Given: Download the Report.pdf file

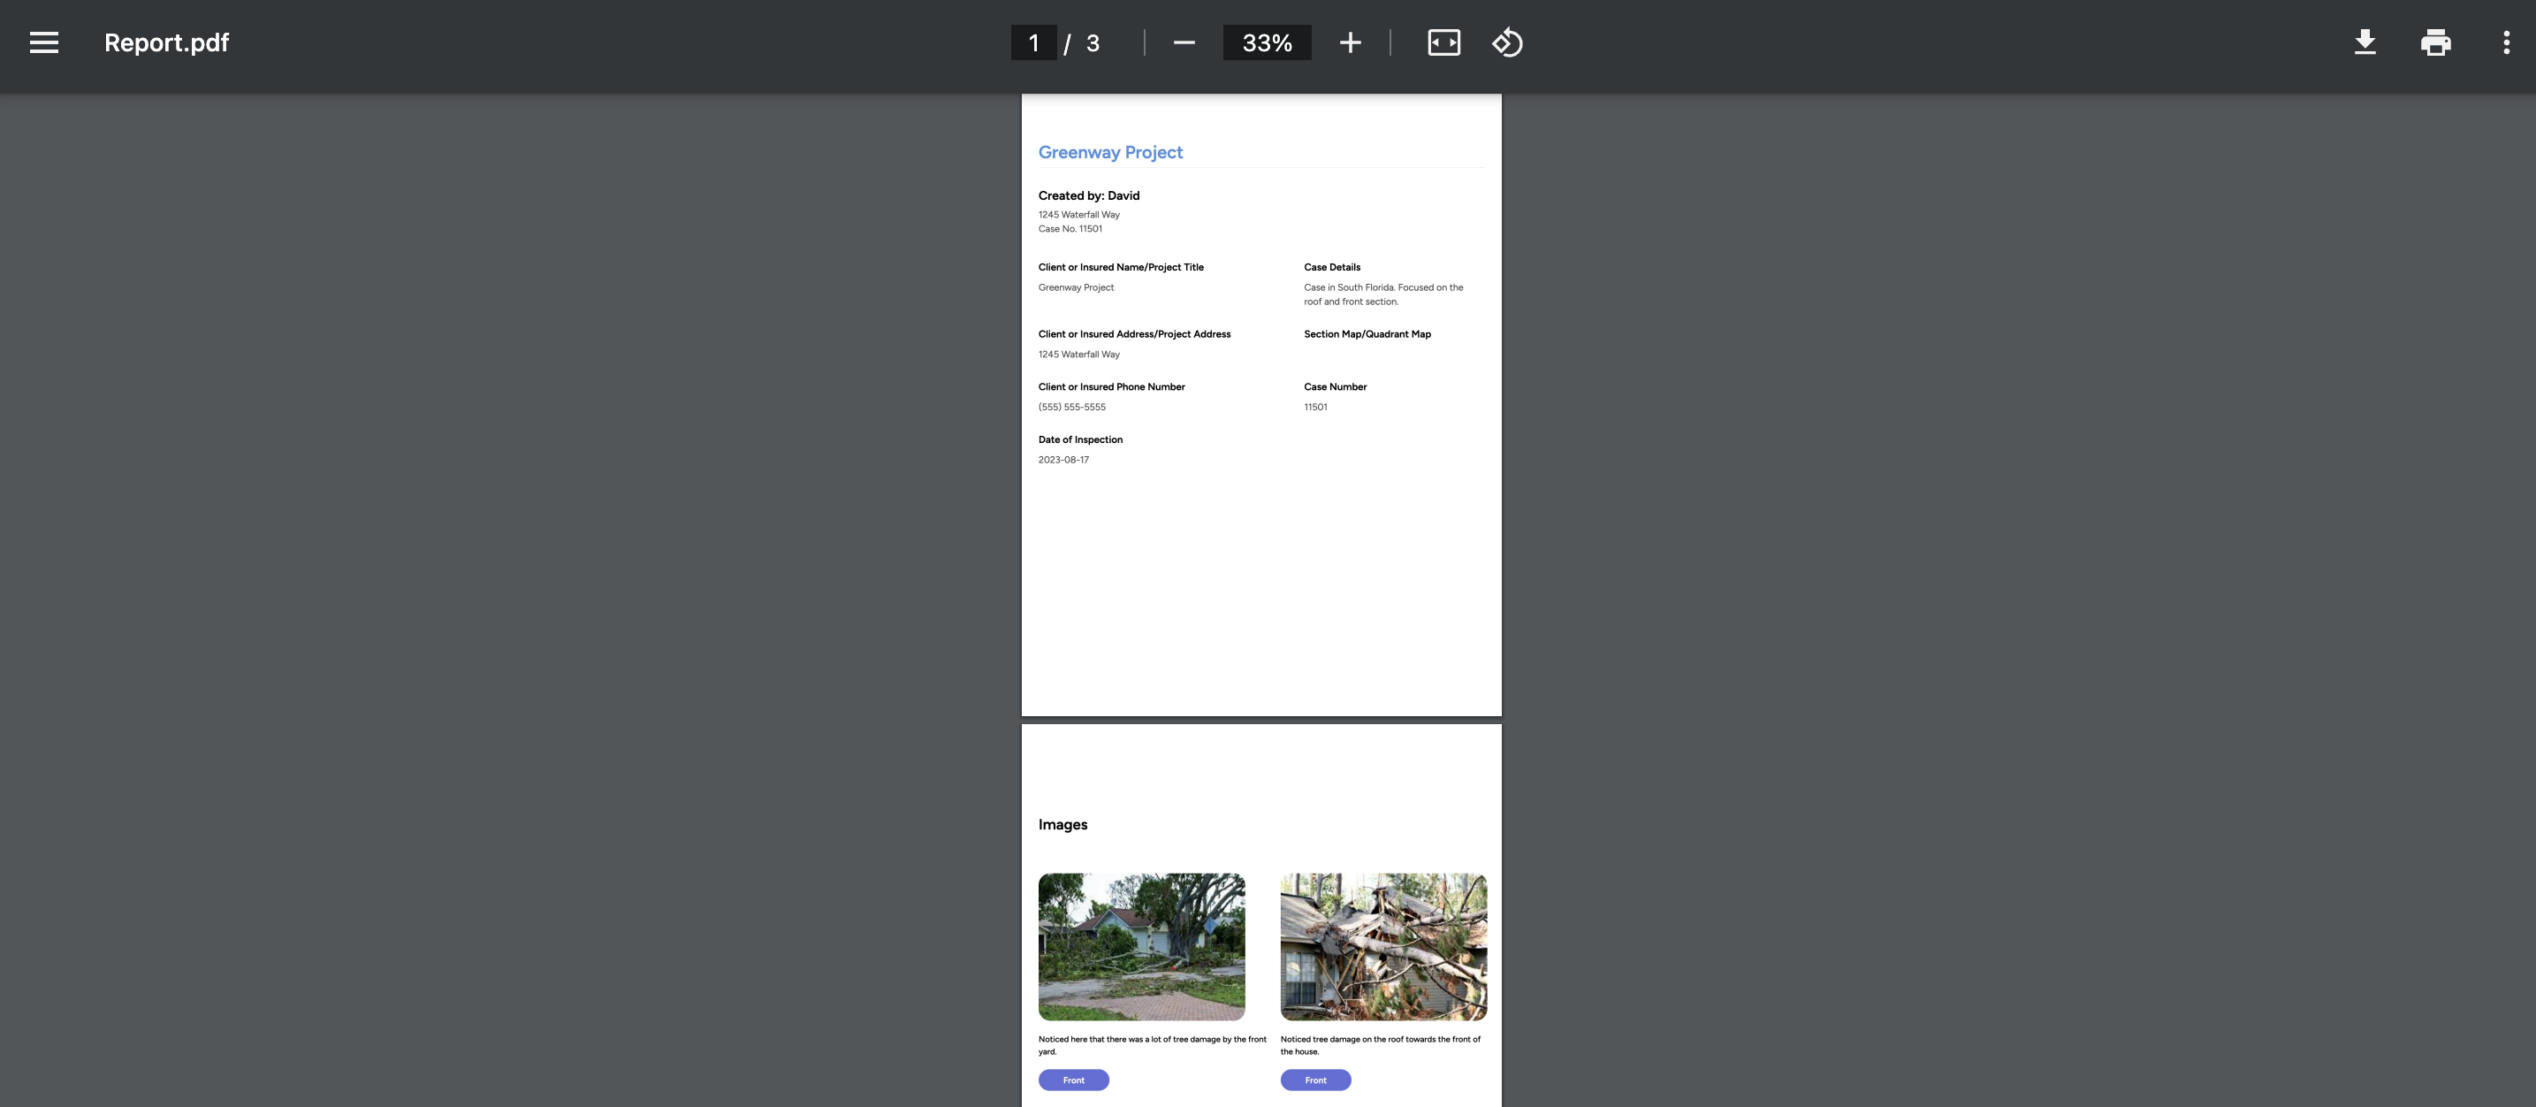Looking at the screenshot, I should pyautogui.click(x=2365, y=42).
